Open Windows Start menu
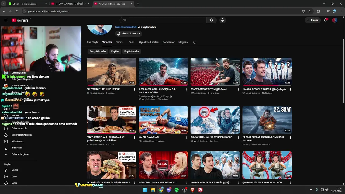This screenshot has width=345, height=194. 145,190
